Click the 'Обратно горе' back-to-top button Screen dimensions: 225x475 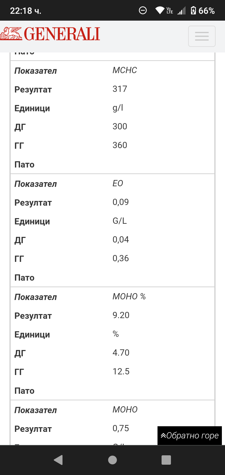tap(190, 436)
